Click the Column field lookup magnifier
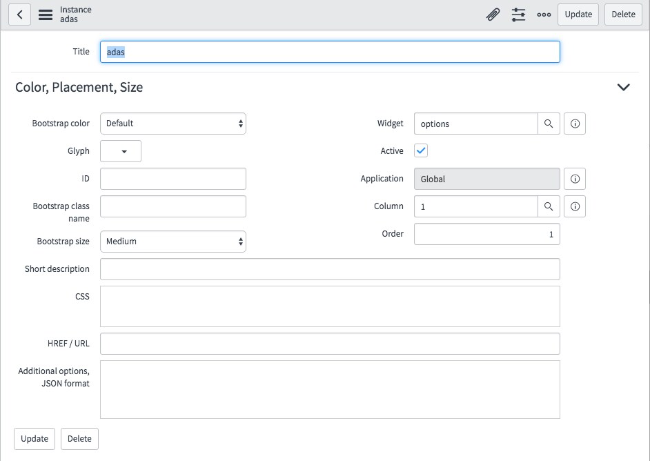The width and height of the screenshot is (650, 461). pos(549,206)
